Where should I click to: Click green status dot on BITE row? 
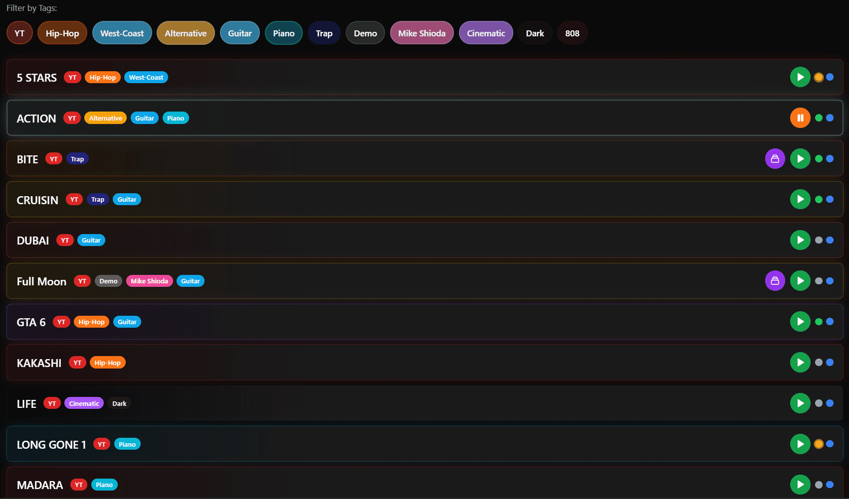(x=819, y=159)
